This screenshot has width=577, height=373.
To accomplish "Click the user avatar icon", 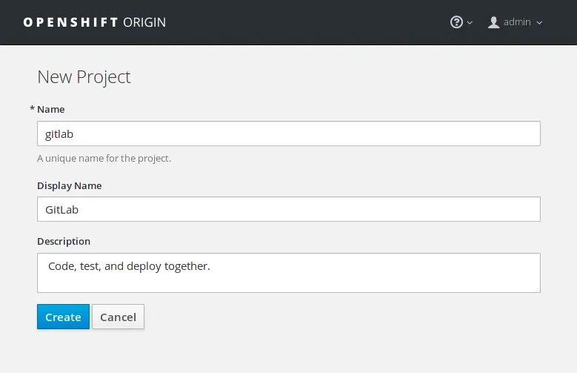I will [x=494, y=22].
